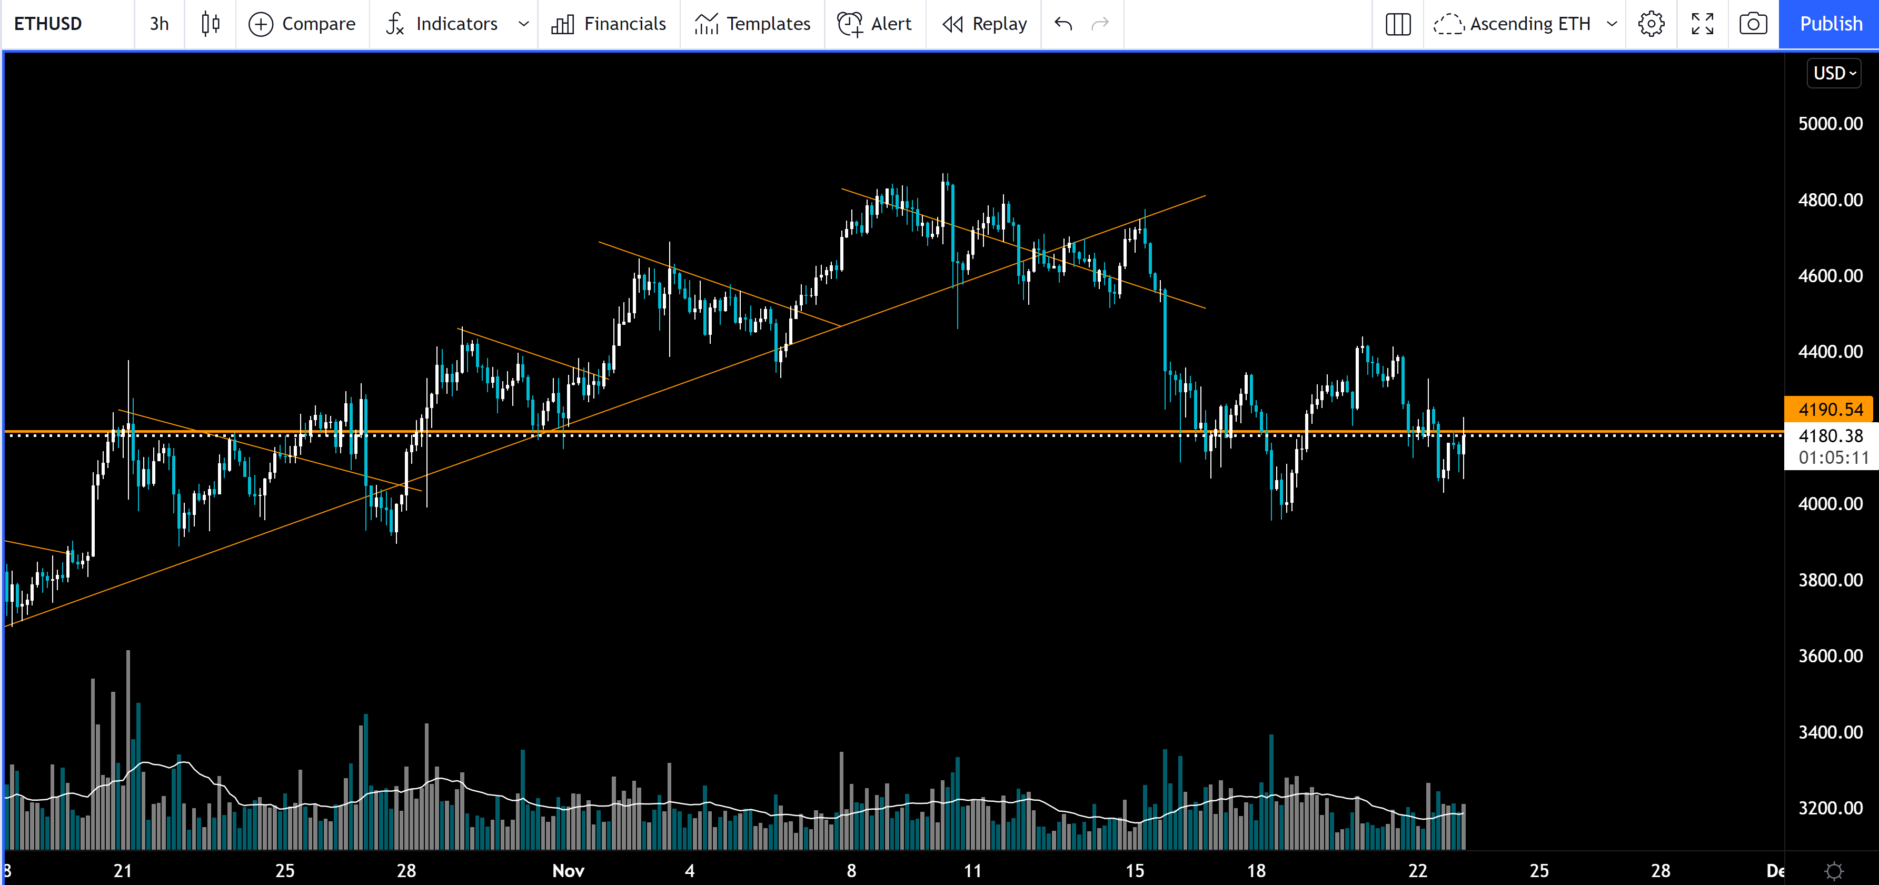Click the 3600.00 price scale label
1879x885 pixels.
tap(1830, 656)
